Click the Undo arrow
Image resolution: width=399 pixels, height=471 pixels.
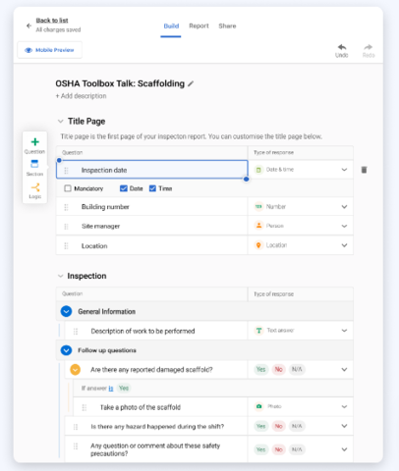pos(342,47)
